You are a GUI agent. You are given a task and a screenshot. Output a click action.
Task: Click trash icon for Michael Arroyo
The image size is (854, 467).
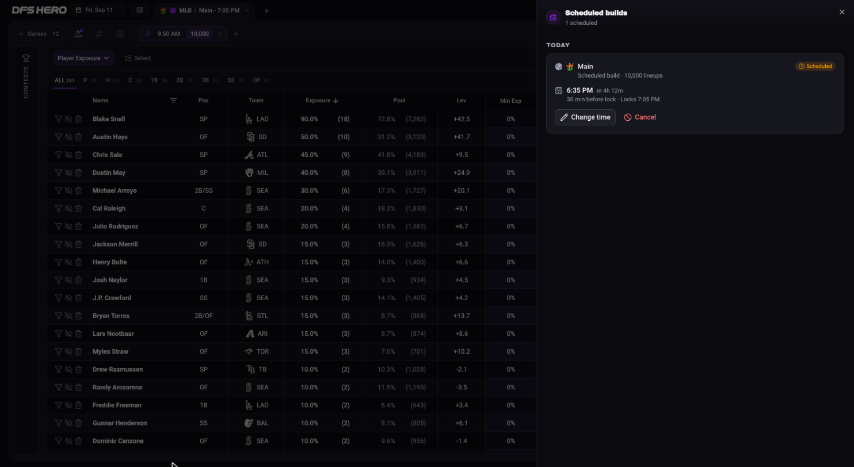tap(78, 190)
